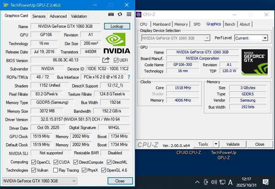Click the Memory clock 4006 MHz value
Image resolution: width=275 pixels, height=189 pixels.
coord(183,100)
